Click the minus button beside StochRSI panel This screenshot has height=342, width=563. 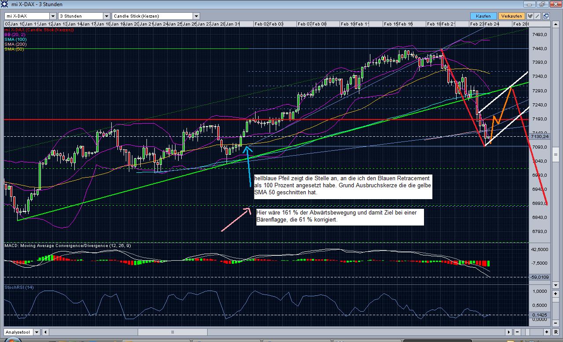[x=556, y=323]
